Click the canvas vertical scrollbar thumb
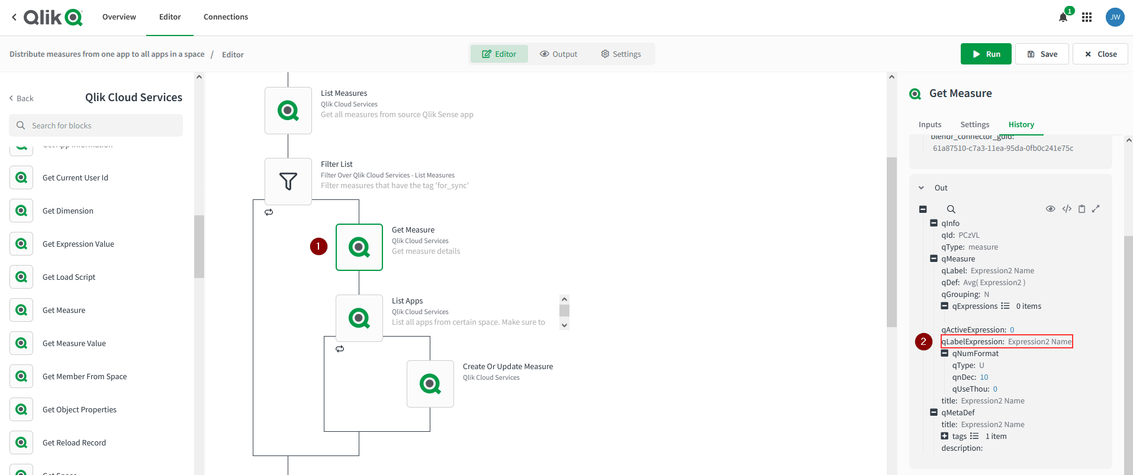The width and height of the screenshot is (1133, 475). pos(891,242)
